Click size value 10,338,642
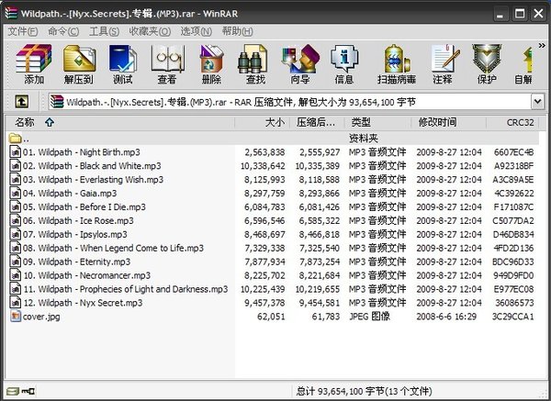The width and height of the screenshot is (551, 401). tap(263, 166)
